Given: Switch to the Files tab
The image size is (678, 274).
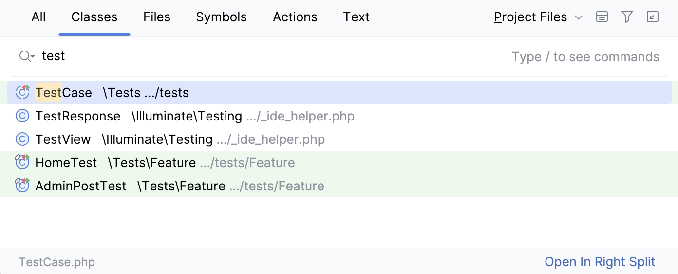Looking at the screenshot, I should pos(157,17).
